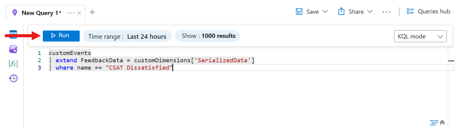Viewport: 463px width, 127px height.
Task: Open the New Query 1 tab ellipsis menu
Action: pos(71,13)
